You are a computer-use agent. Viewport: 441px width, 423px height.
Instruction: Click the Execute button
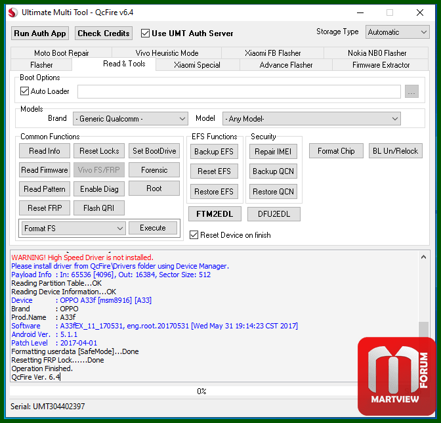(x=153, y=228)
